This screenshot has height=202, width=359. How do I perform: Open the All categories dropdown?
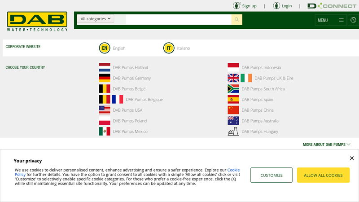[96, 19]
